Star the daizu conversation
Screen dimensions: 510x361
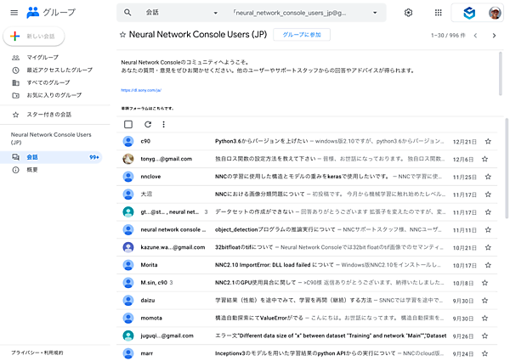(x=485, y=301)
